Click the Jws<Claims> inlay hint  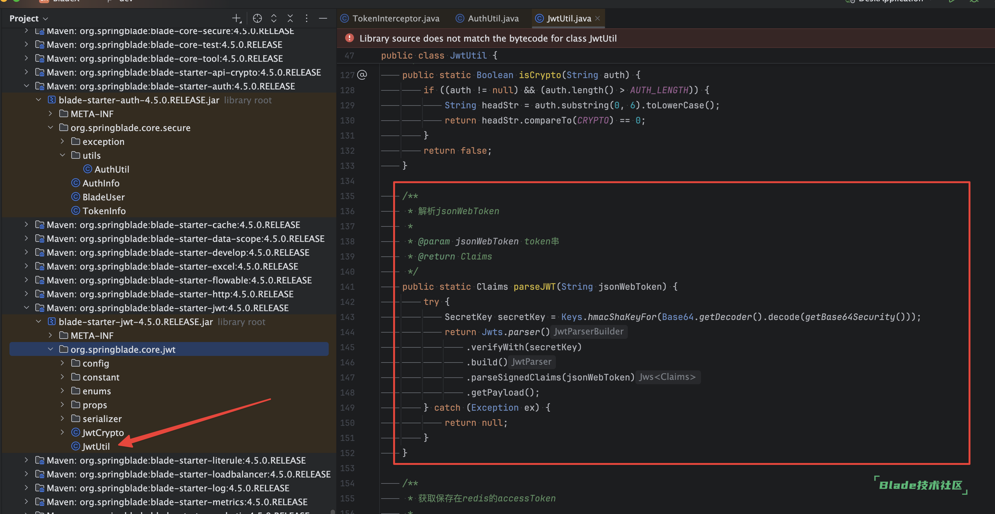(667, 377)
